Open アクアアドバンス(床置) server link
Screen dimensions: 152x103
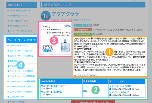point(120,86)
